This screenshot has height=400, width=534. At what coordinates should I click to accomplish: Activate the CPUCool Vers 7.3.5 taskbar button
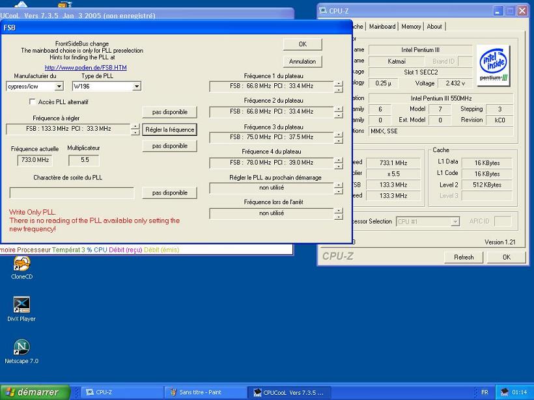pos(288,392)
